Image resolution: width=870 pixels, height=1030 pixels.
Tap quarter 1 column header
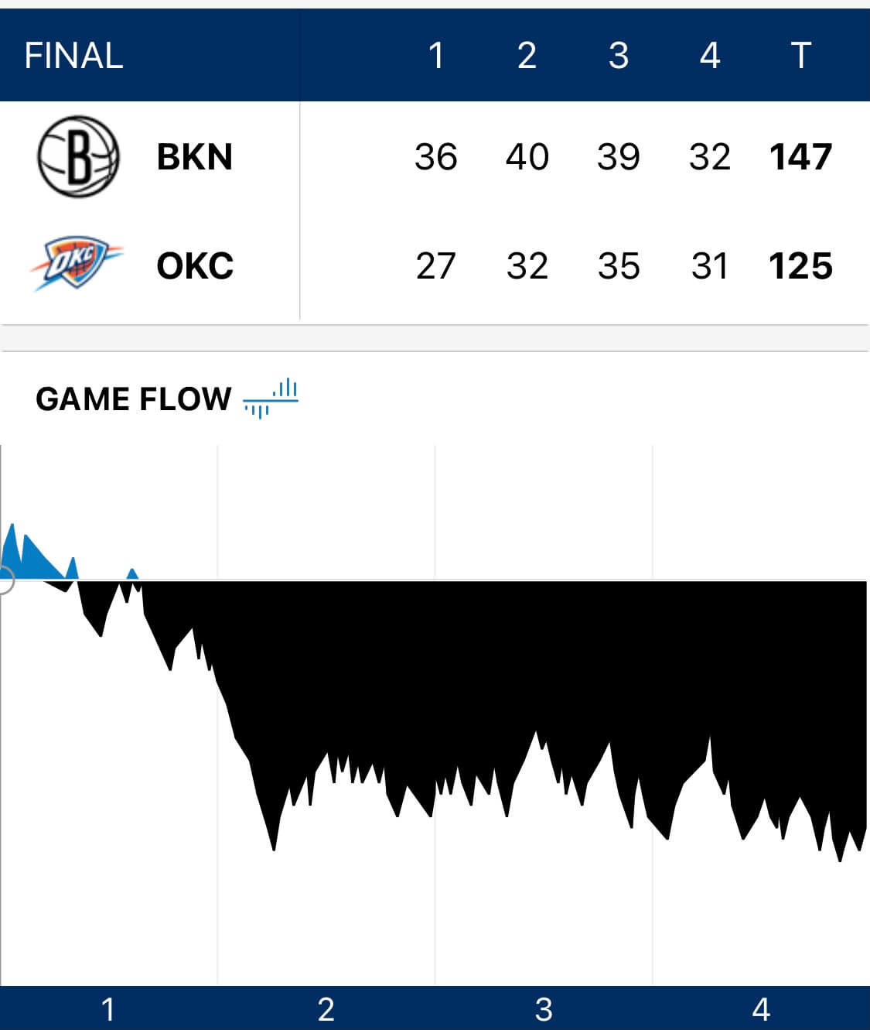[436, 56]
